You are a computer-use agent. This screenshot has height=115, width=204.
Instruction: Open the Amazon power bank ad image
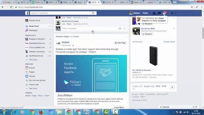click(x=154, y=56)
